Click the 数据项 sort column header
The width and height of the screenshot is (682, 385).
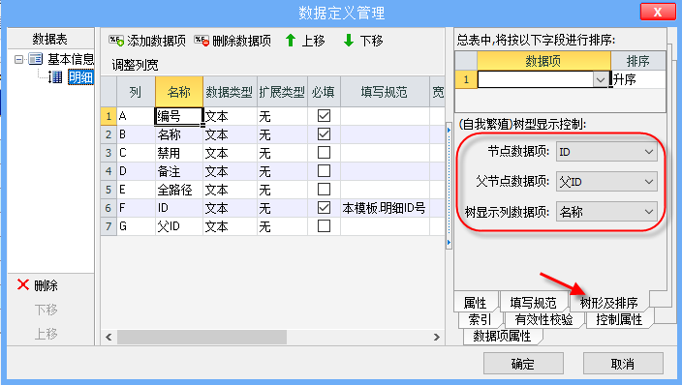(x=543, y=61)
